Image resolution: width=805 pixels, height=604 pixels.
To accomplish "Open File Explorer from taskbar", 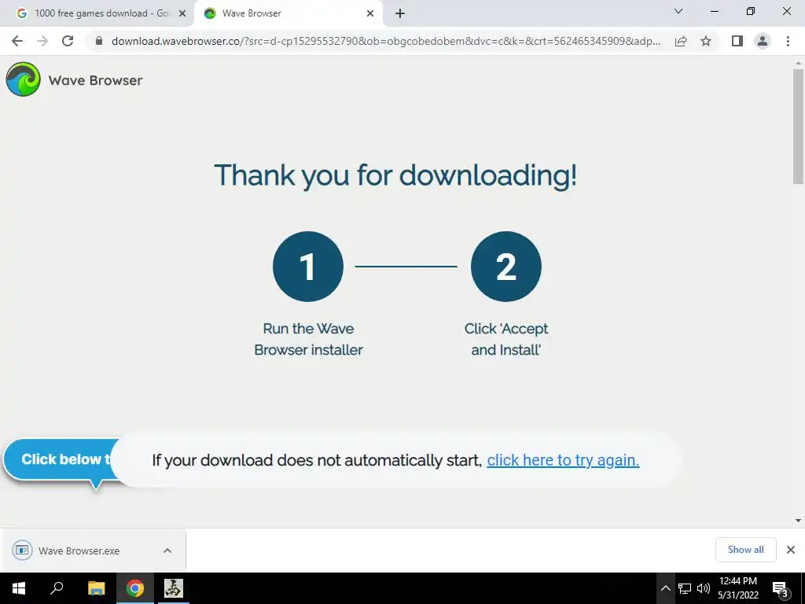I will pyautogui.click(x=96, y=588).
